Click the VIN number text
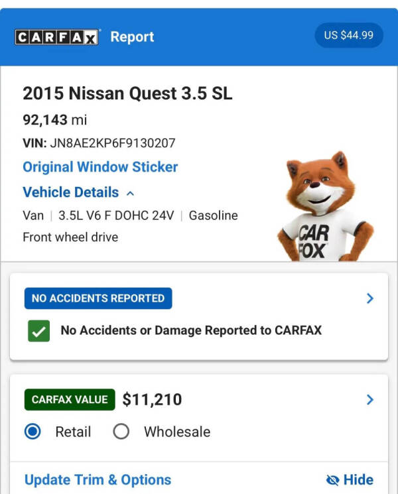 tap(113, 143)
